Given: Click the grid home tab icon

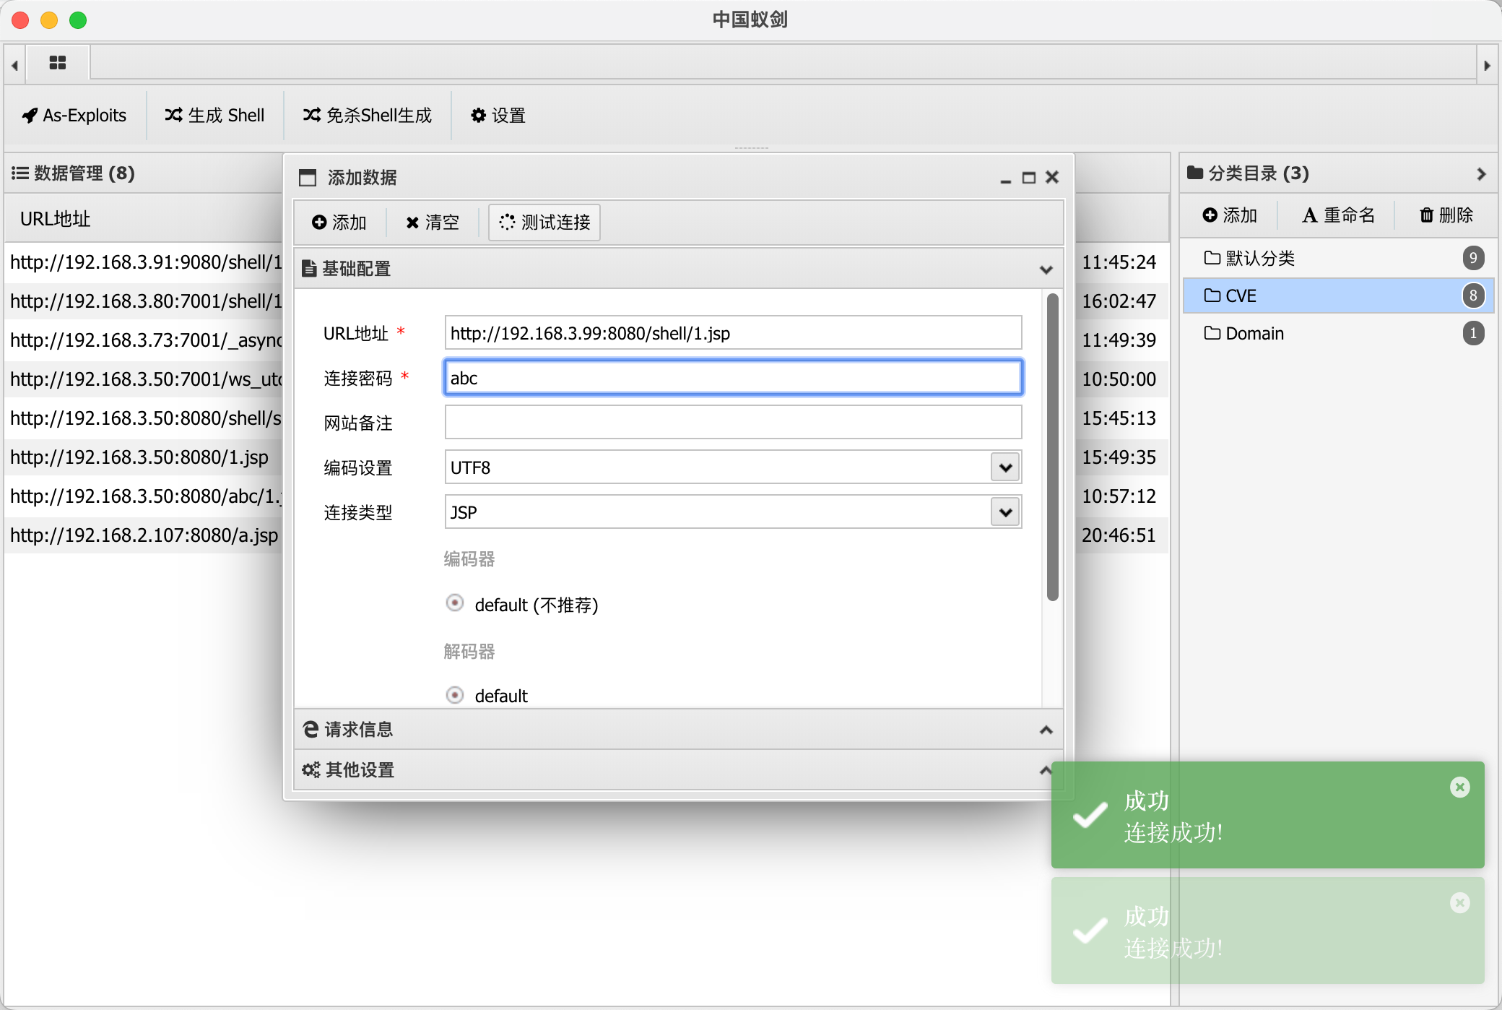Looking at the screenshot, I should tap(58, 64).
